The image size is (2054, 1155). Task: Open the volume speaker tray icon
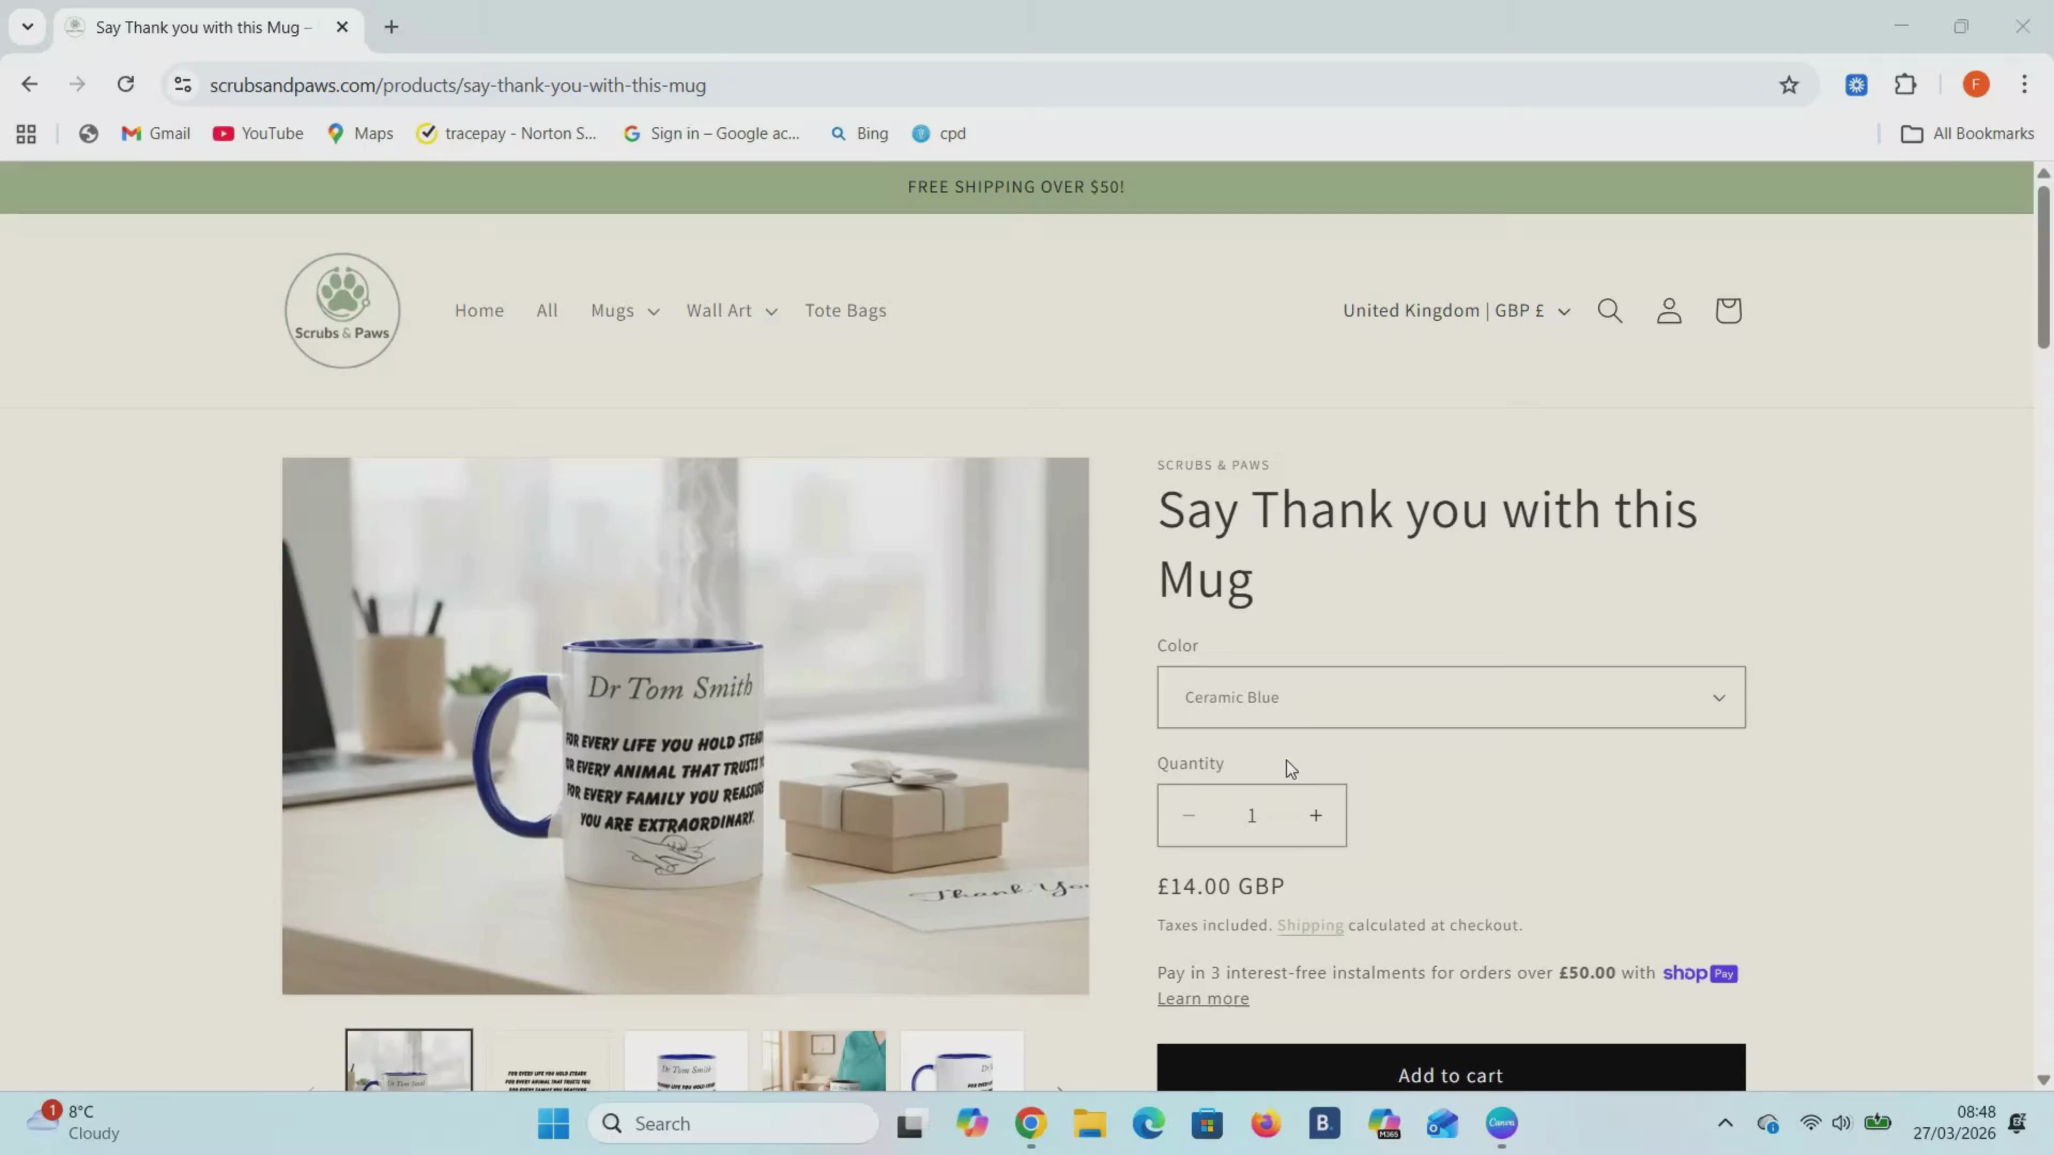pos(1841,1123)
